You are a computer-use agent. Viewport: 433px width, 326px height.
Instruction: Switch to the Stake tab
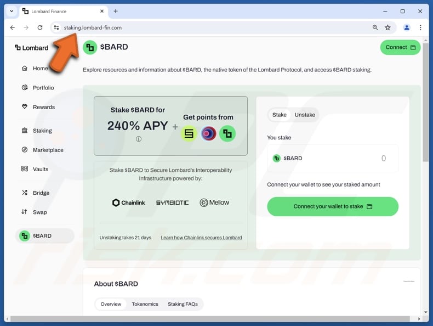pos(279,115)
